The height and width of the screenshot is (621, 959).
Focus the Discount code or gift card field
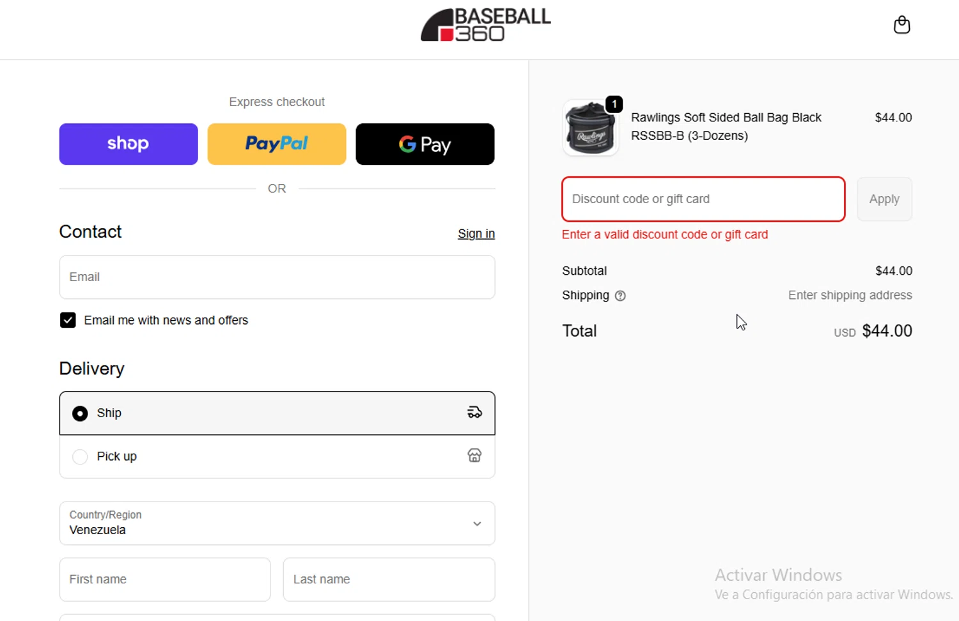703,199
